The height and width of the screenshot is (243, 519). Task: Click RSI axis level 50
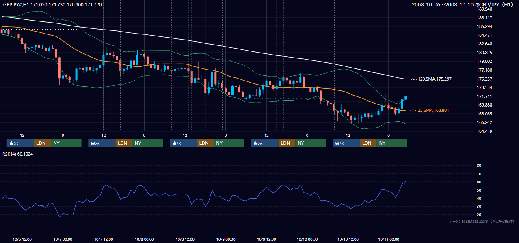tap(479, 190)
